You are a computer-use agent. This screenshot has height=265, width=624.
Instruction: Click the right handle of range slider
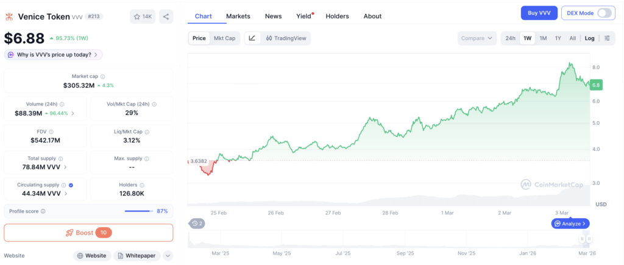coord(589,239)
